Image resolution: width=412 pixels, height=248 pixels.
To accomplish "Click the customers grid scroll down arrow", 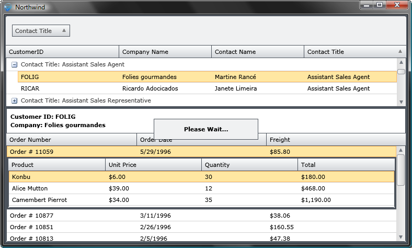I will [x=401, y=102].
